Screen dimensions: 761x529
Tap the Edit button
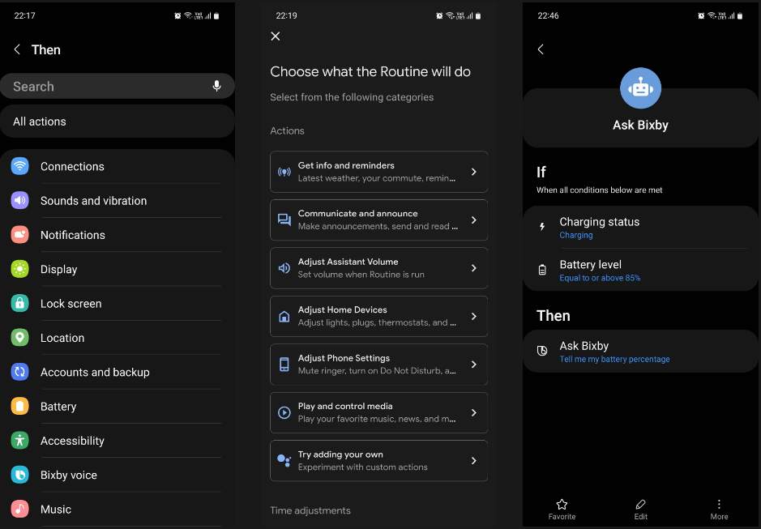(x=640, y=509)
